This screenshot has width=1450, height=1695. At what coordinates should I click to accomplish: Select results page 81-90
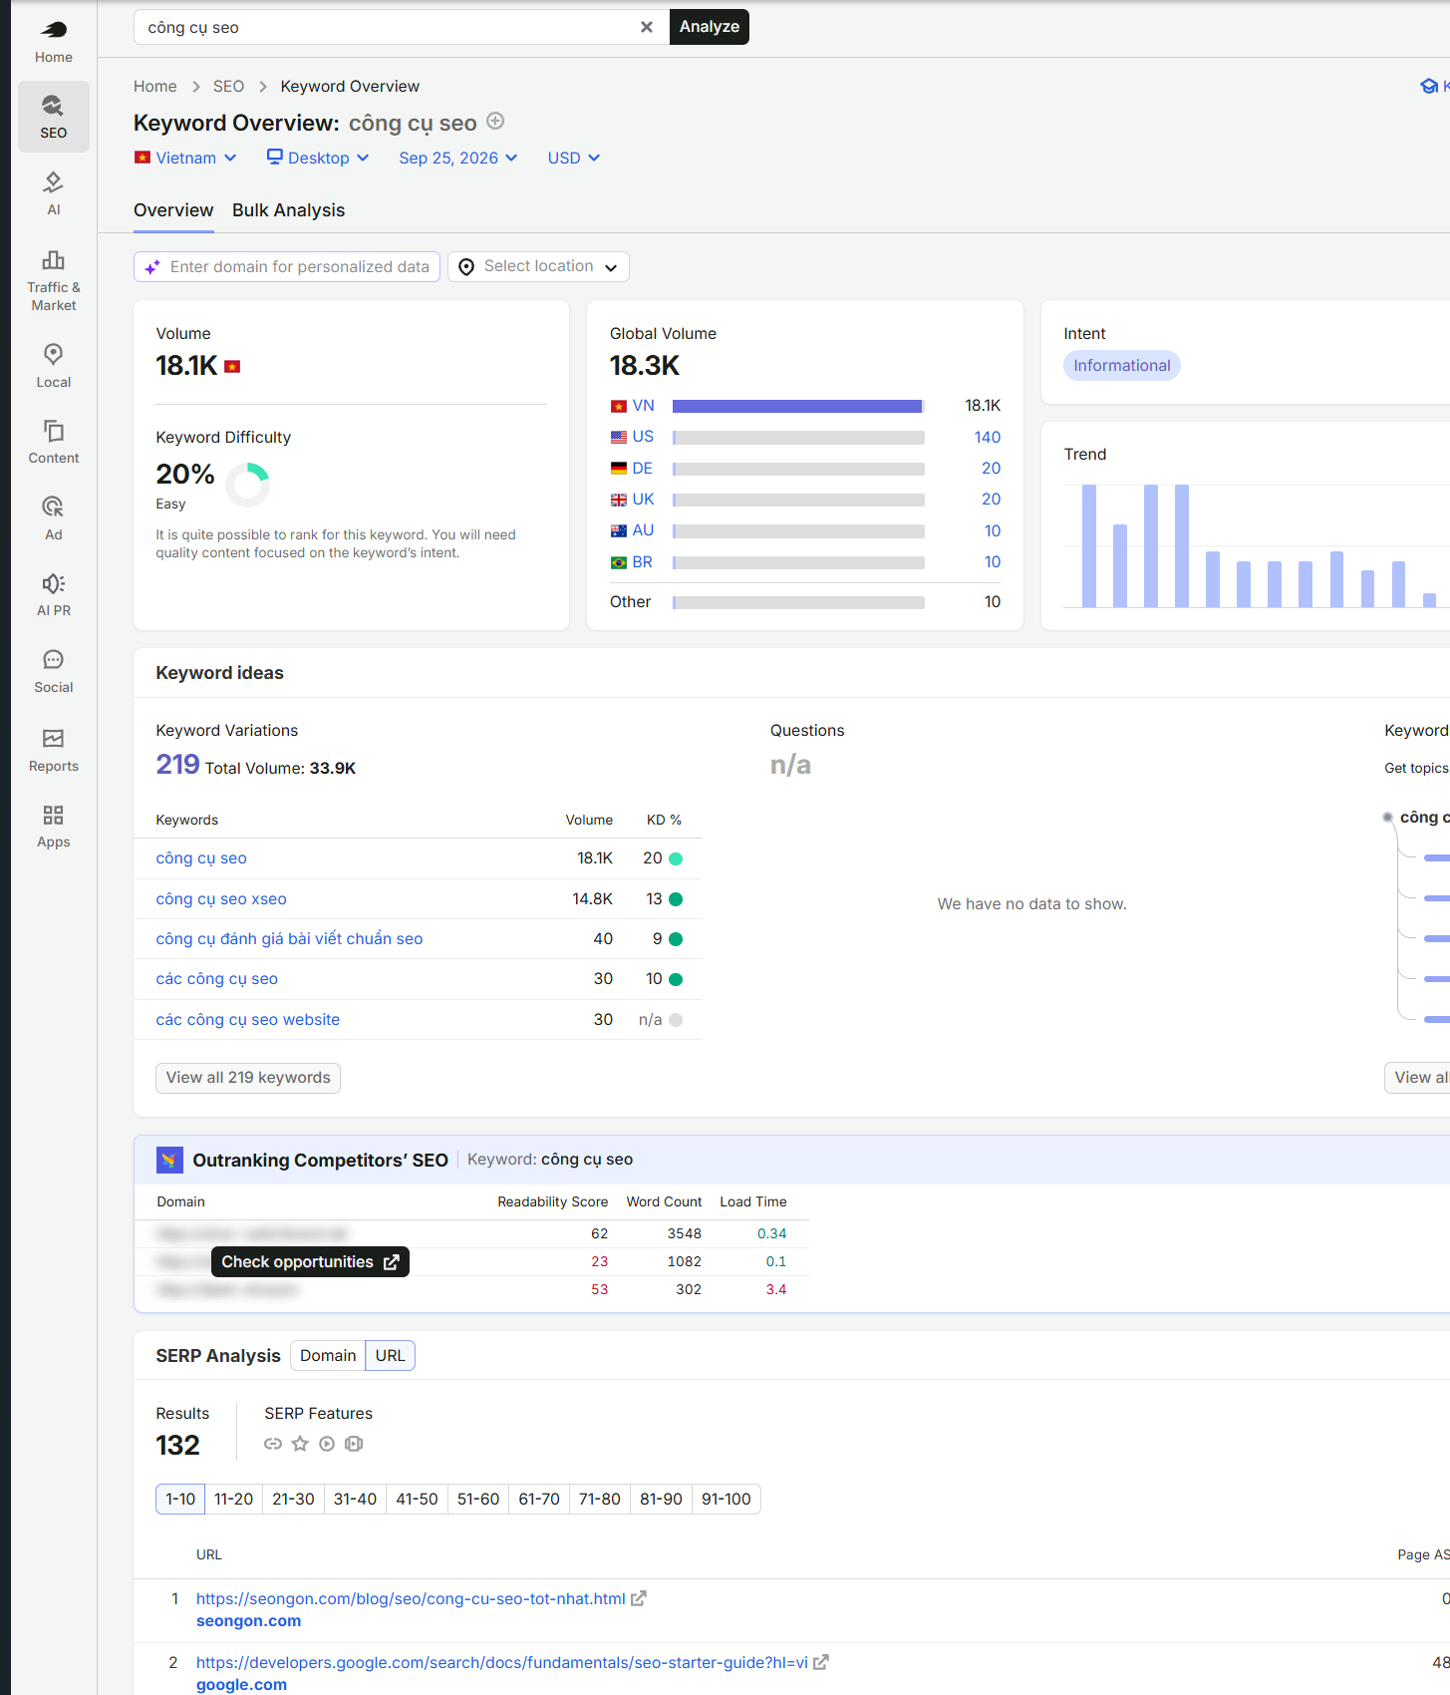(x=661, y=1500)
